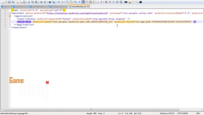Click the scroll right arrow at bottom
Viewport: 204px width, 115px height.
(x=202, y=109)
